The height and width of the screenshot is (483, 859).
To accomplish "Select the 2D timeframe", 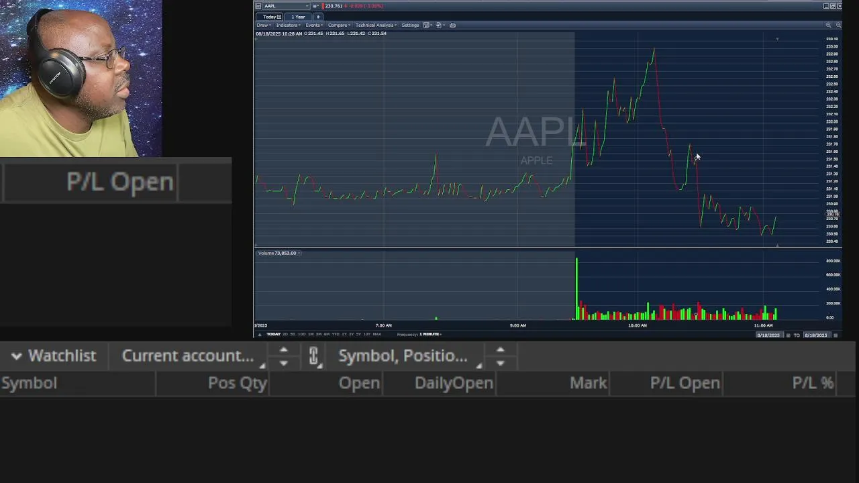I will coord(285,334).
